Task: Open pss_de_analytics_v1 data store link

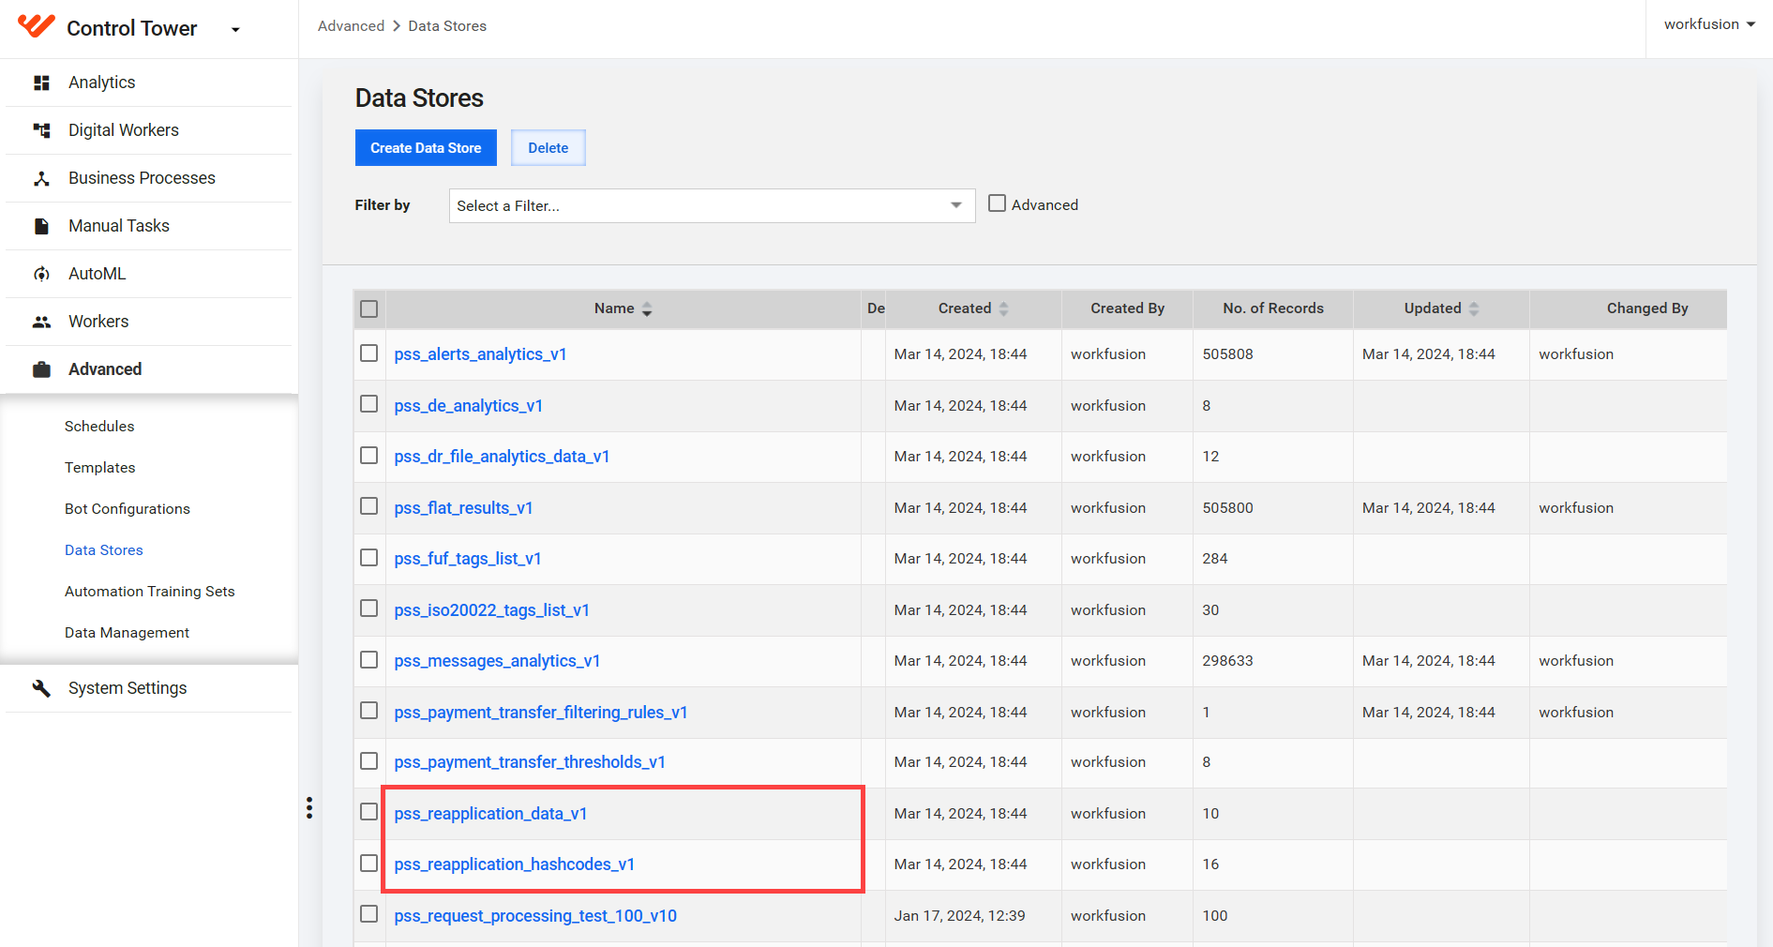Action: tap(468, 406)
